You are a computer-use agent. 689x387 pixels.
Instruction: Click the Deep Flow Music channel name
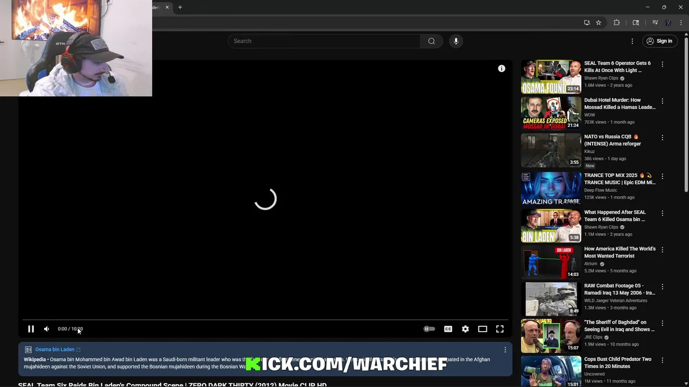click(x=601, y=190)
